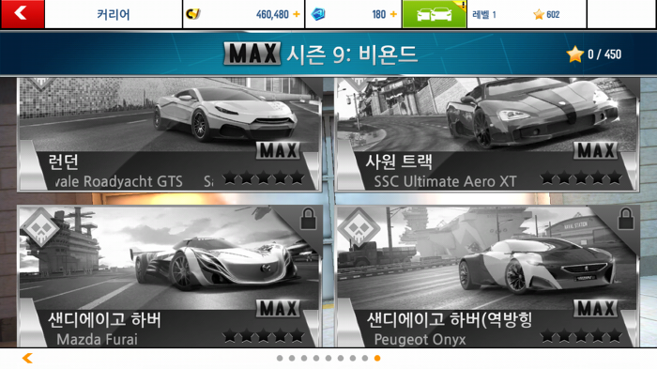This screenshot has width=657, height=369.
Task: Tap the 레벨 1 level indicator
Action: pyautogui.click(x=484, y=15)
